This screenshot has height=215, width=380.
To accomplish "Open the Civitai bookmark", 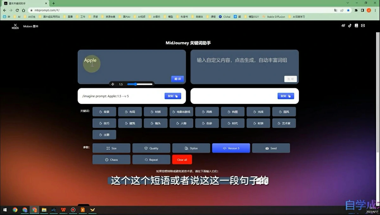I will (225, 17).
